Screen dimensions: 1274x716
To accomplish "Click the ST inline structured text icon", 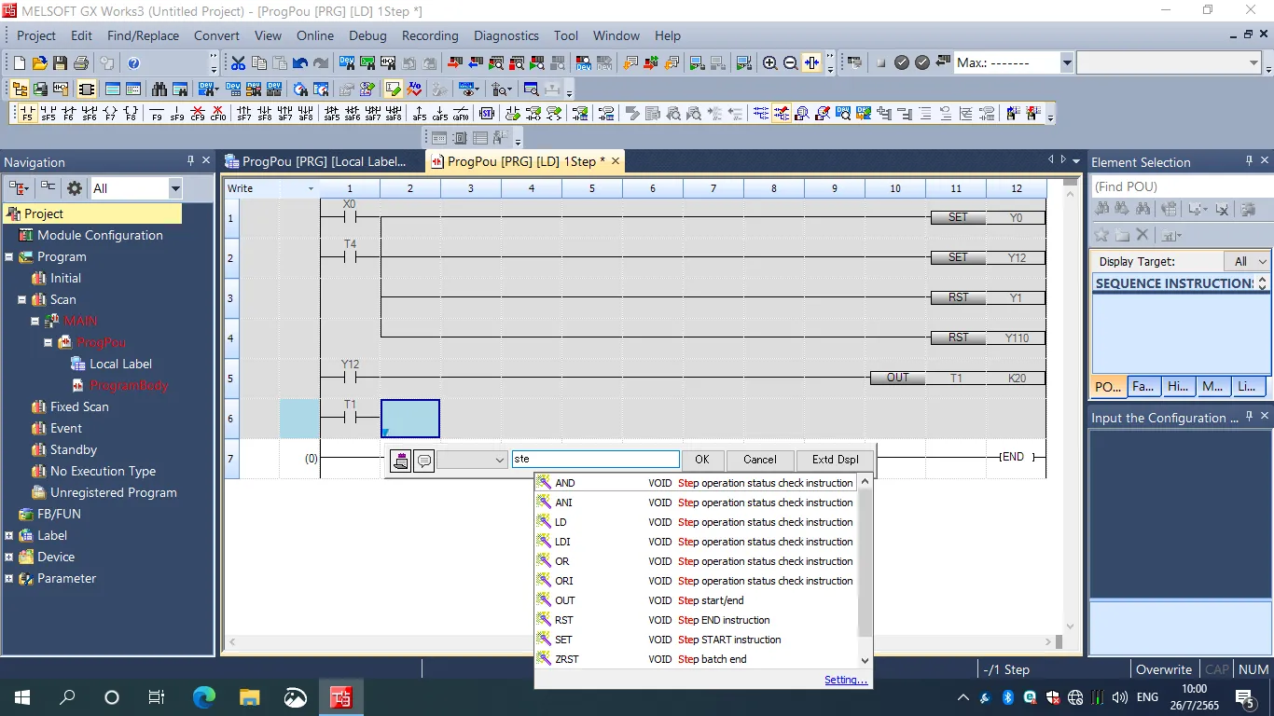I will point(486,114).
